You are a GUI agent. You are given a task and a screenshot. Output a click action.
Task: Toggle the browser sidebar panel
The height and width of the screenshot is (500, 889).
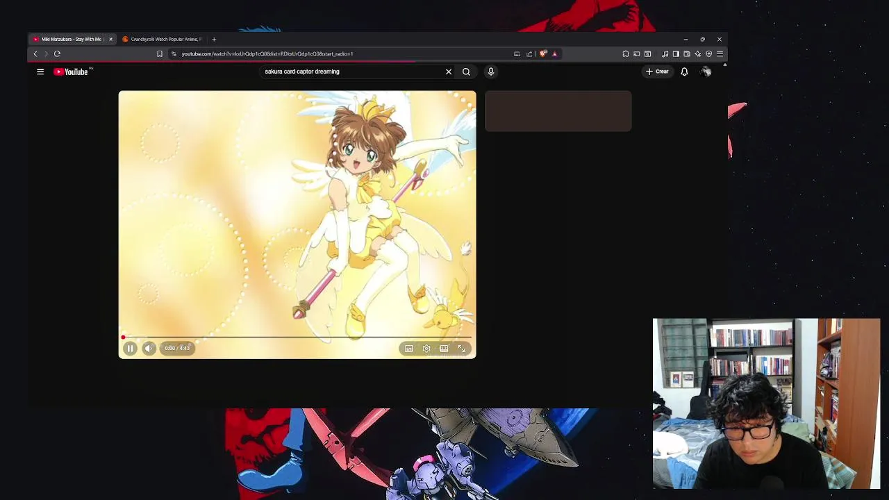(676, 53)
